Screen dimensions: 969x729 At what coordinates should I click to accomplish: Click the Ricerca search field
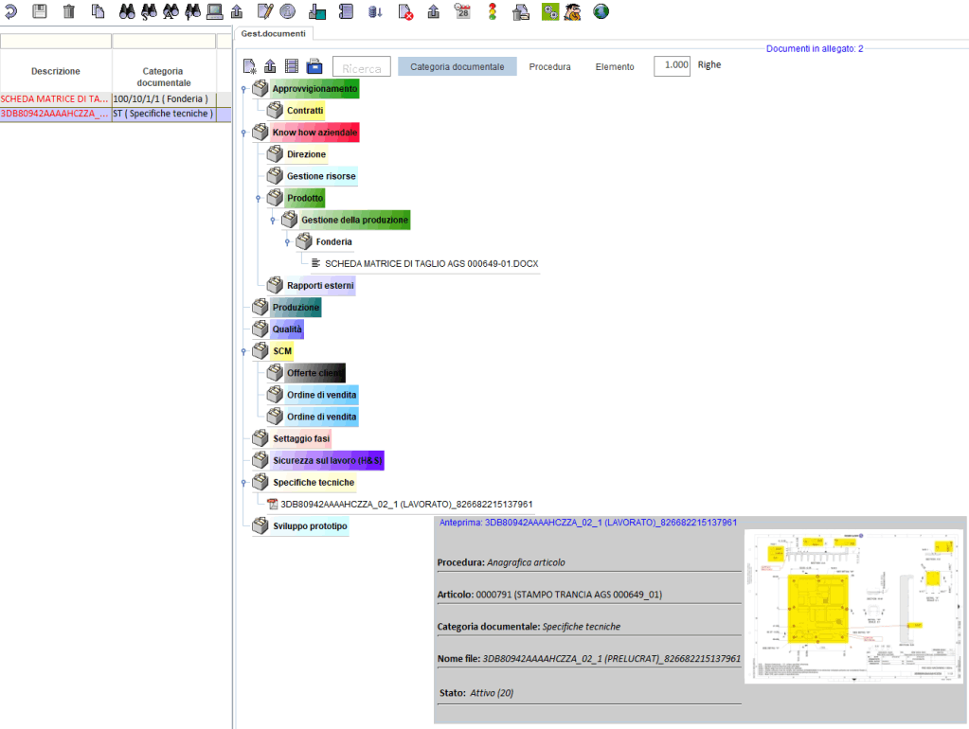click(361, 67)
